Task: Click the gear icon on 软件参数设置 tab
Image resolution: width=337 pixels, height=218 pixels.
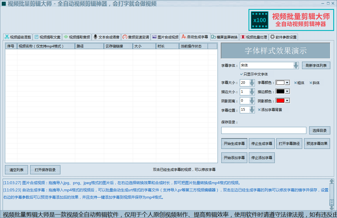Action: [x=272, y=37]
